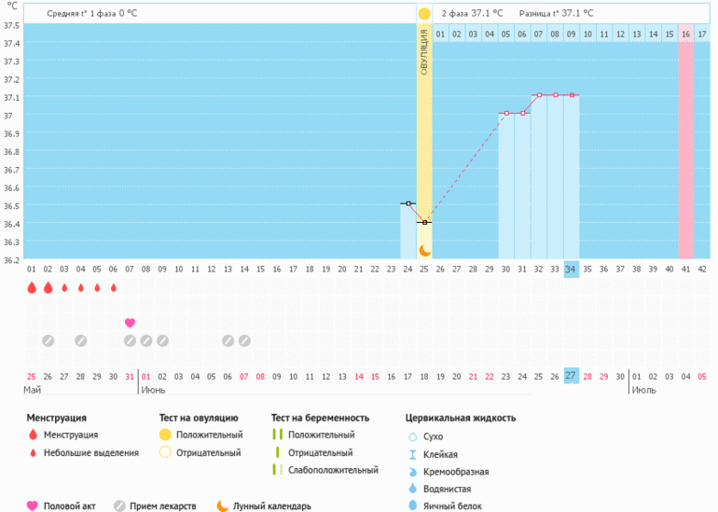Select the 37.1 temperature point on day 32

pyautogui.click(x=539, y=95)
